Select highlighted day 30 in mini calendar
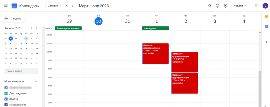The width and height of the screenshot is (270, 107). [x=11, y=38]
